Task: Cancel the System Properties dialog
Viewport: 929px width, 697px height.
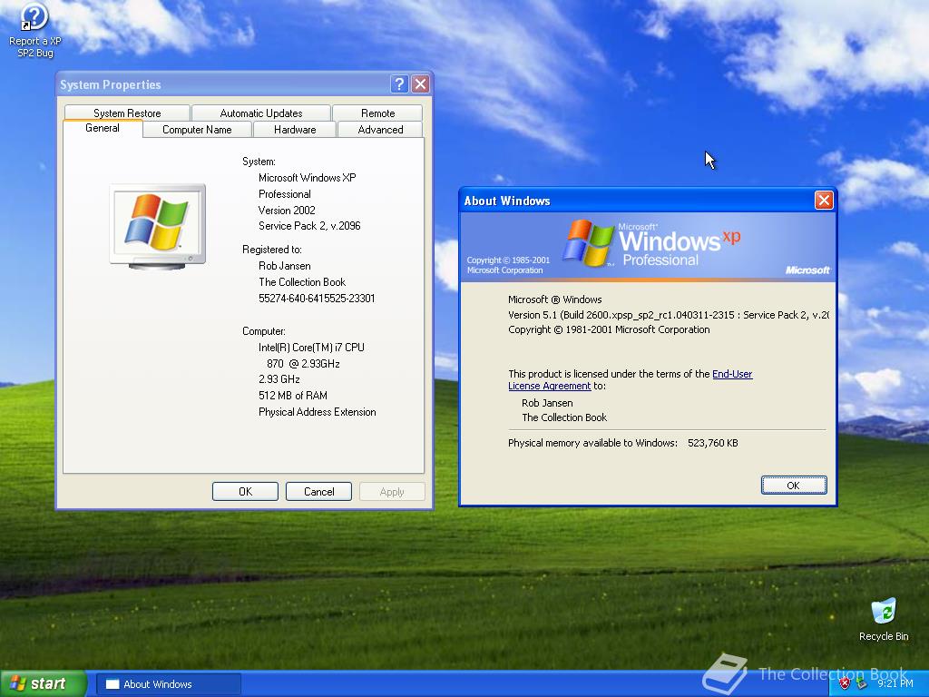Action: 318,490
